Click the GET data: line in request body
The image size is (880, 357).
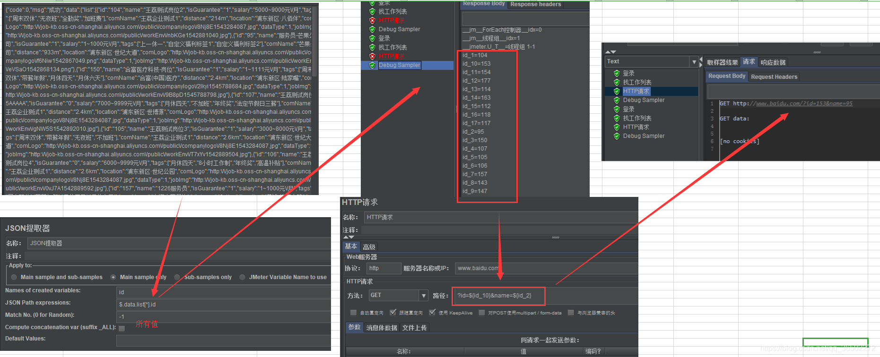click(x=734, y=119)
